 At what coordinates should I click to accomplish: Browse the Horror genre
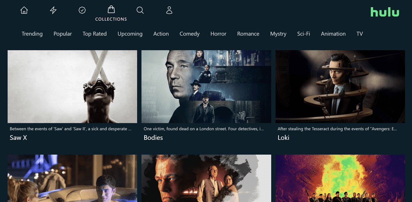coord(218,34)
